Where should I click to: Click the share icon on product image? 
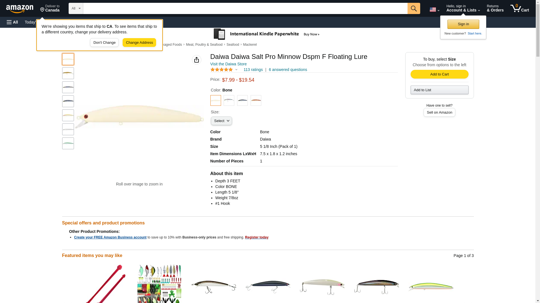point(196,60)
